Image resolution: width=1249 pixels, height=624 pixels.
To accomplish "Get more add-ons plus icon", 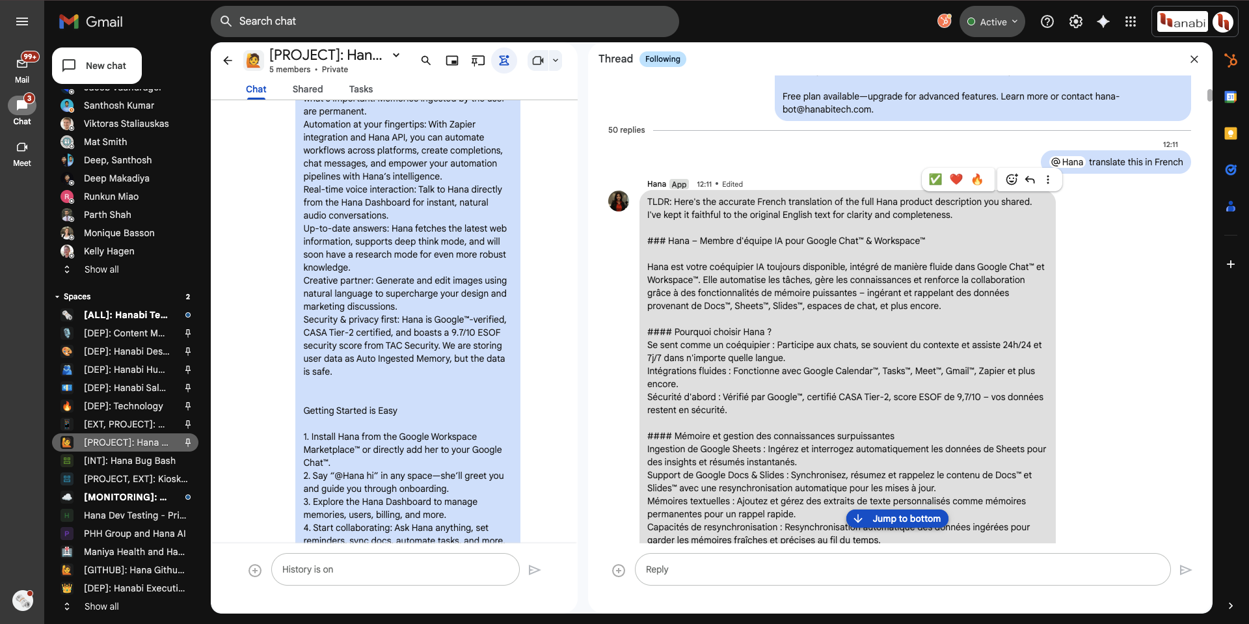I will (x=1231, y=264).
